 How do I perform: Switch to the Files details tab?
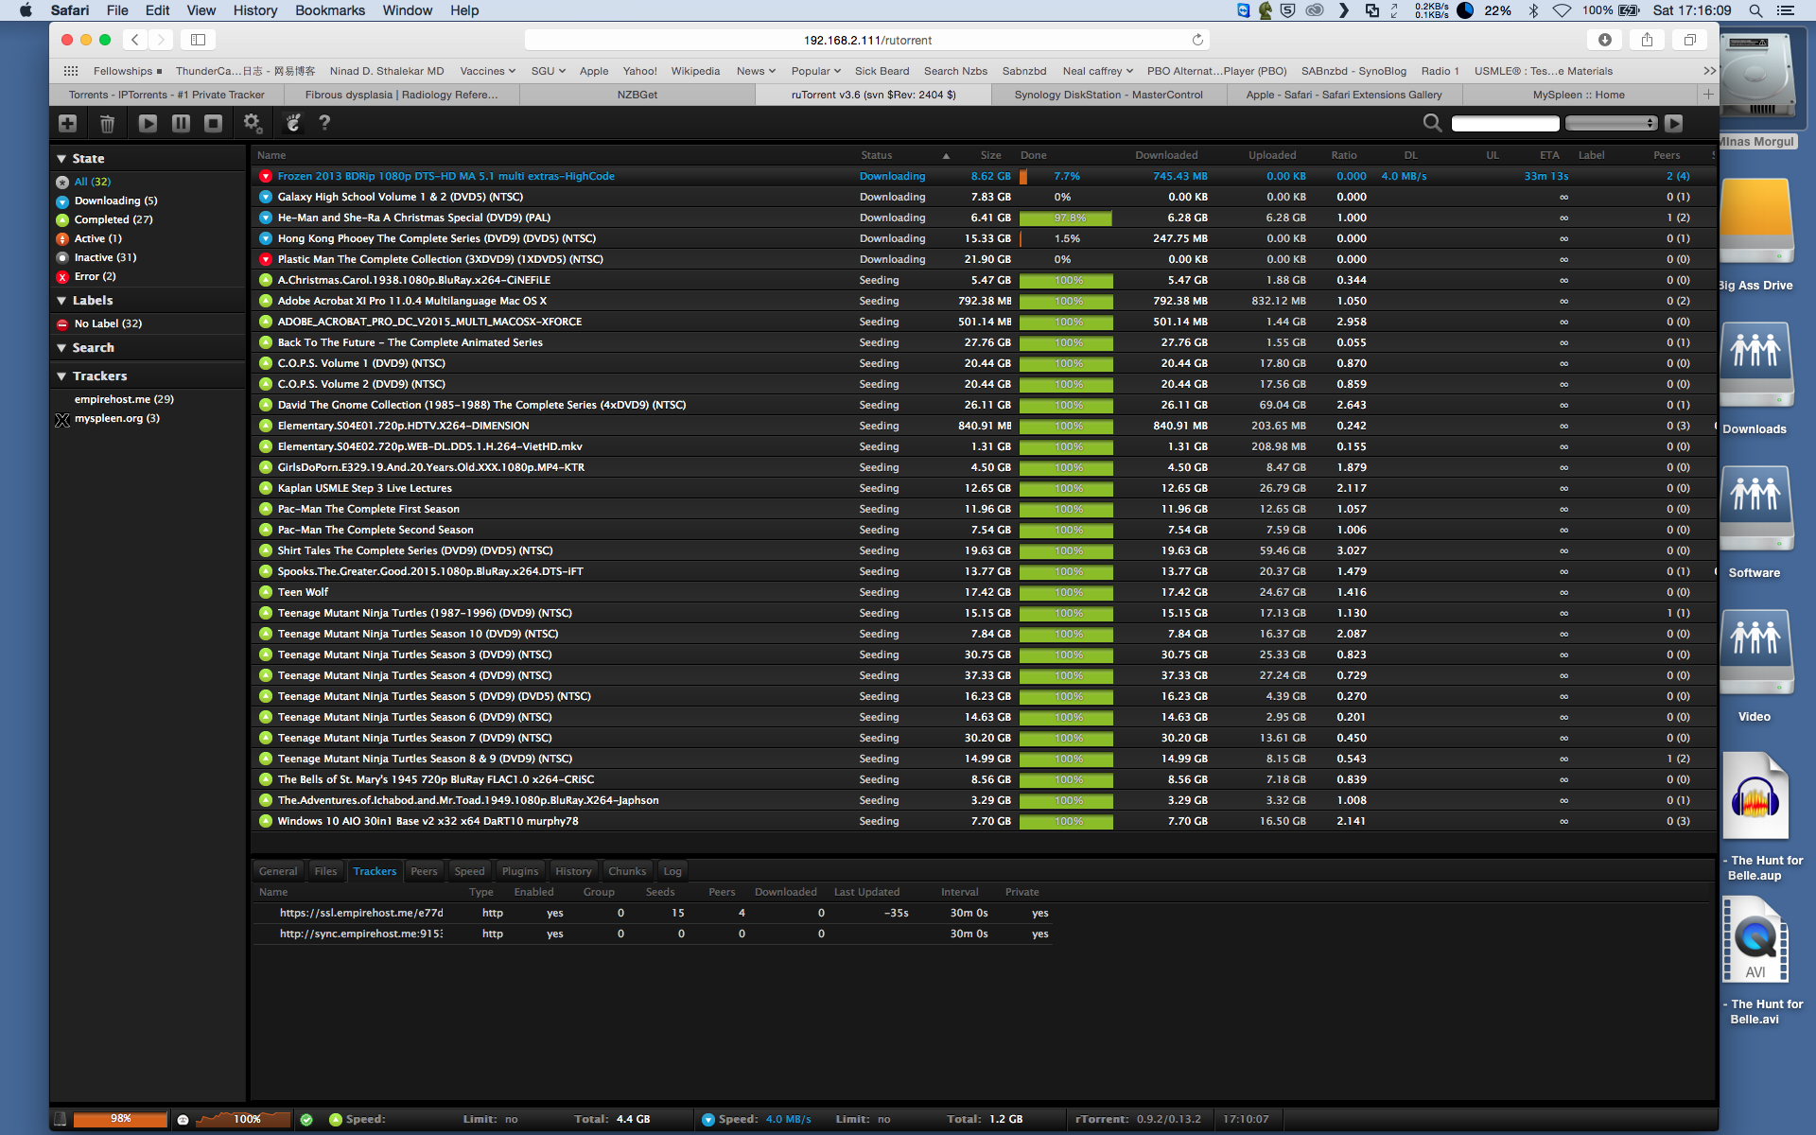(x=325, y=871)
